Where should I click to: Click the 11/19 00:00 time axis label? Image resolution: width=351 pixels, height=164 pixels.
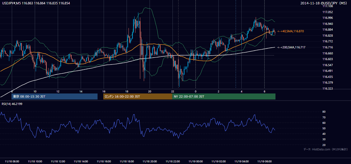click(196, 162)
